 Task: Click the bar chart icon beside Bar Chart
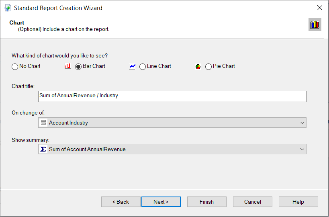click(67, 66)
